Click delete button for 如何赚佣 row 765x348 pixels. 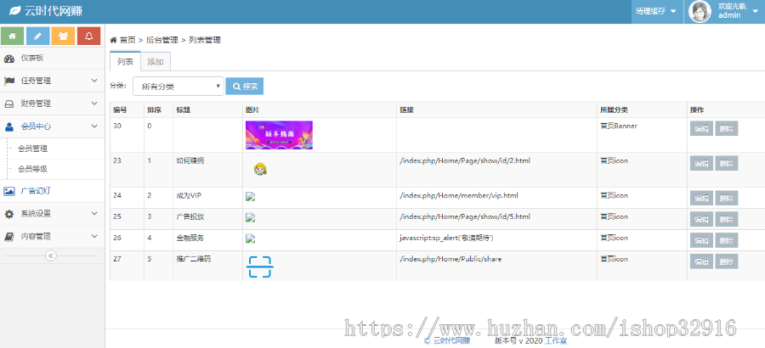(727, 163)
